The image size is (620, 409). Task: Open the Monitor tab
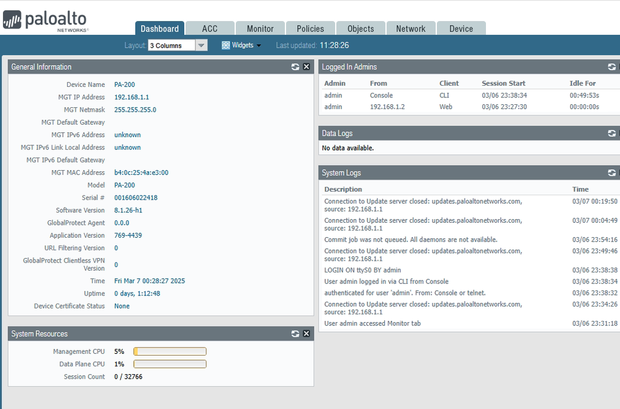click(x=260, y=29)
